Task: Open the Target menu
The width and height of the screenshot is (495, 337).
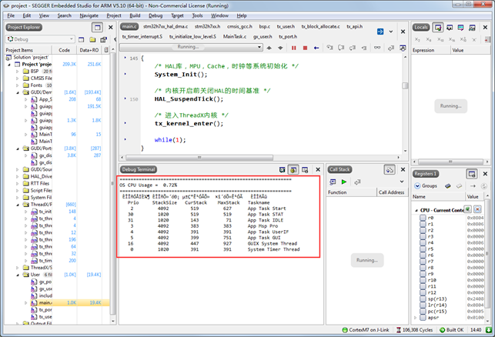Action: (x=177, y=15)
